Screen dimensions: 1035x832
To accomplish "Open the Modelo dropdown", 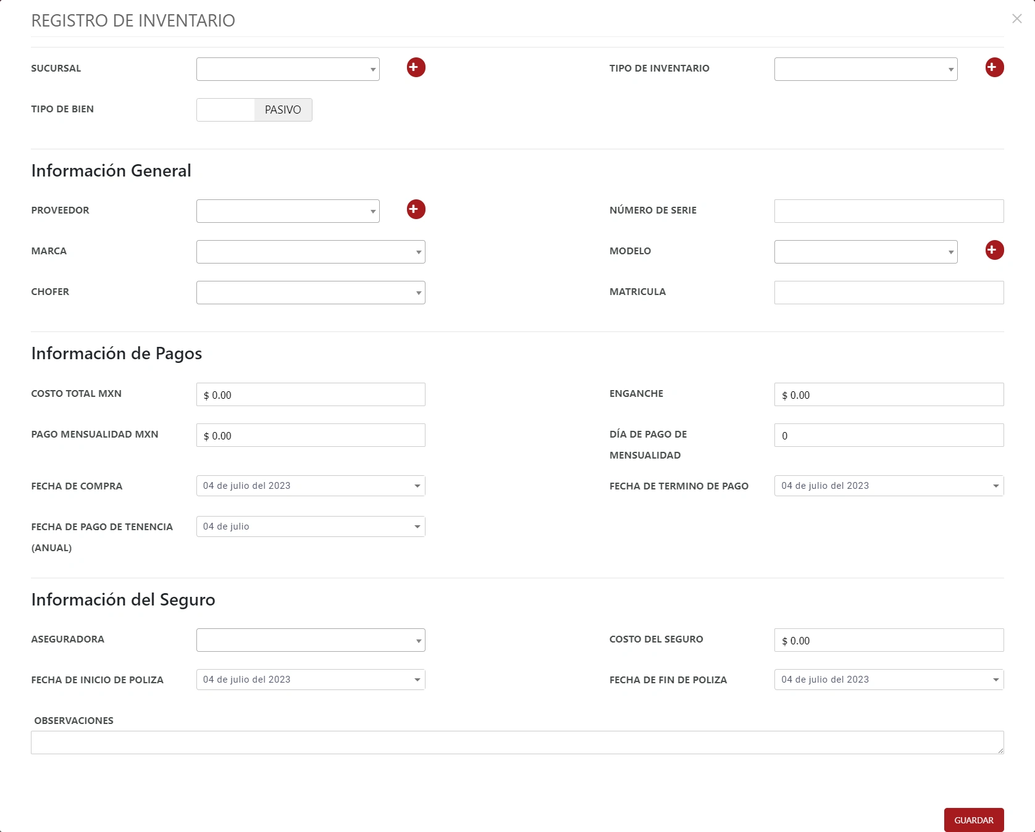I will click(x=866, y=252).
